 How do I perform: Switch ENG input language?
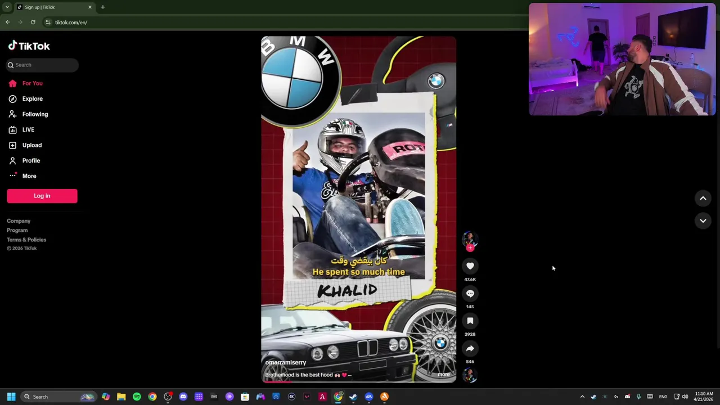663,397
